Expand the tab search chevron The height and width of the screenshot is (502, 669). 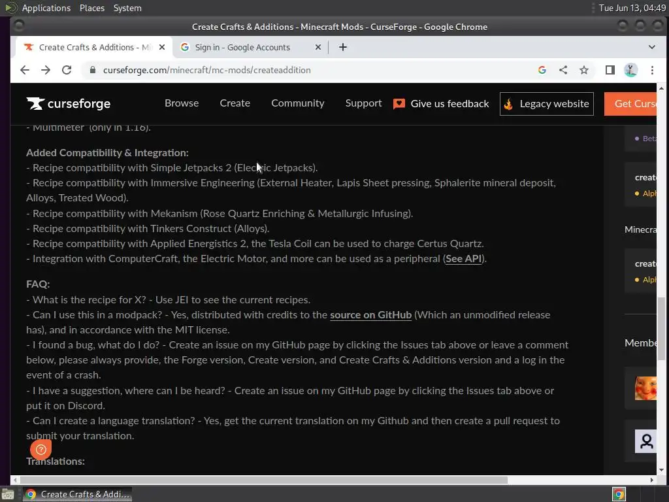pos(651,47)
